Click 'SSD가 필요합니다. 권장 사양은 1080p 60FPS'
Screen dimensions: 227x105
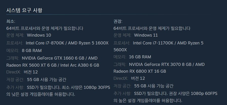pos(176,94)
